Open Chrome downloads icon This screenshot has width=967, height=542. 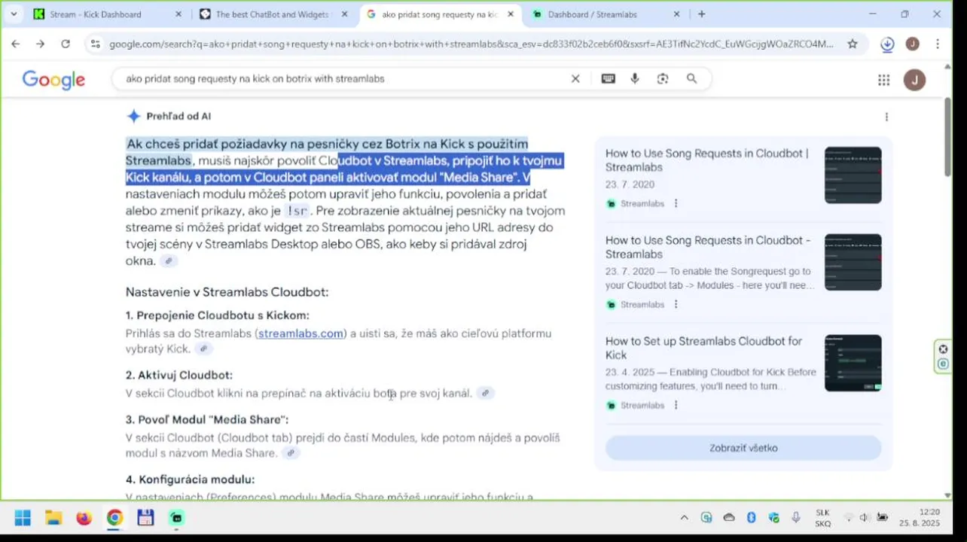(x=887, y=44)
